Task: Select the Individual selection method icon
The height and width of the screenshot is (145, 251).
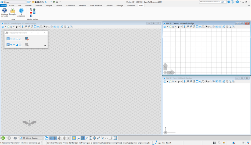Action: [8, 39]
